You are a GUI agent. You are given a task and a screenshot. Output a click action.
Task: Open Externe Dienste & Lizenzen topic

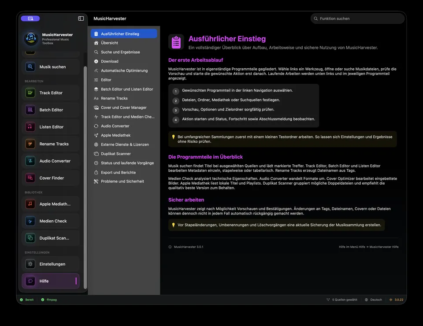coord(124,144)
